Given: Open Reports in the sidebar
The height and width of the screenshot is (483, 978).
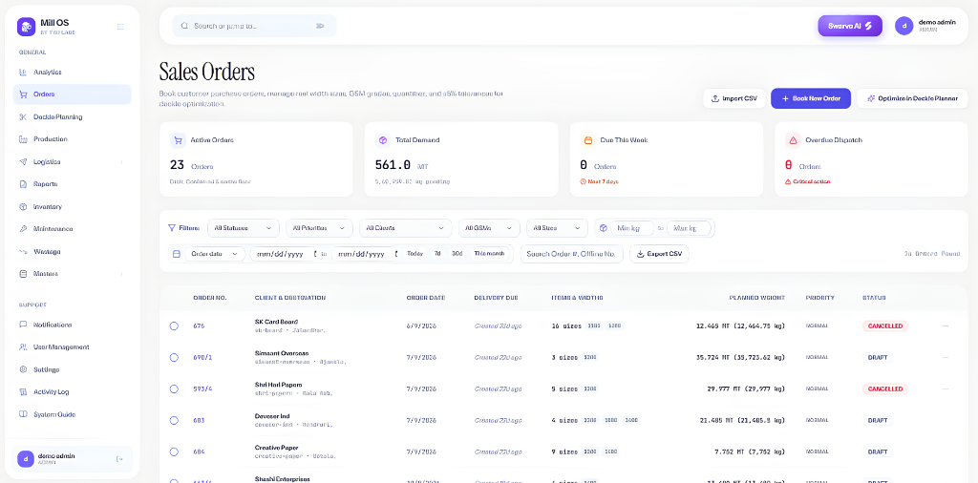Looking at the screenshot, I should (x=72, y=184).
